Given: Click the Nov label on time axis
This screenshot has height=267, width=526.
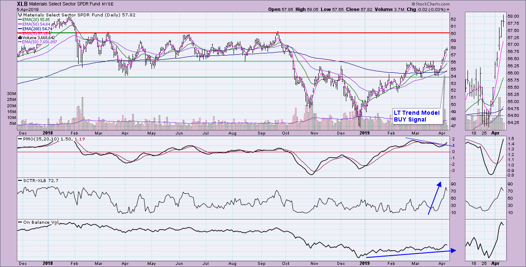Looking at the screenshot, I should click(x=315, y=133).
